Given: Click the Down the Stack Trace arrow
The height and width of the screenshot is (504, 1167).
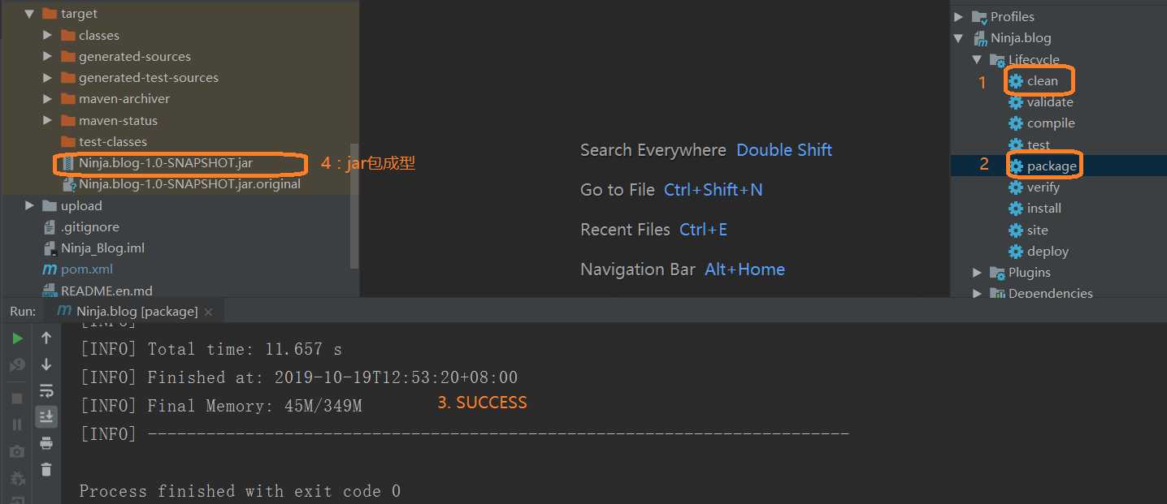Looking at the screenshot, I should coord(46,364).
